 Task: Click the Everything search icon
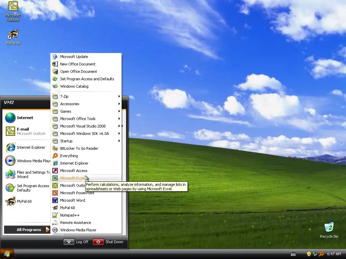[55, 156]
